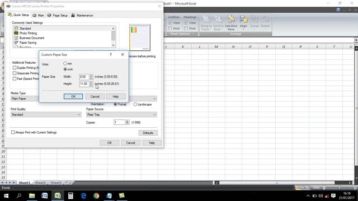Viewport: 358px width, 201px height.
Task: Open the Print Quality dropdown
Action: pos(46,114)
